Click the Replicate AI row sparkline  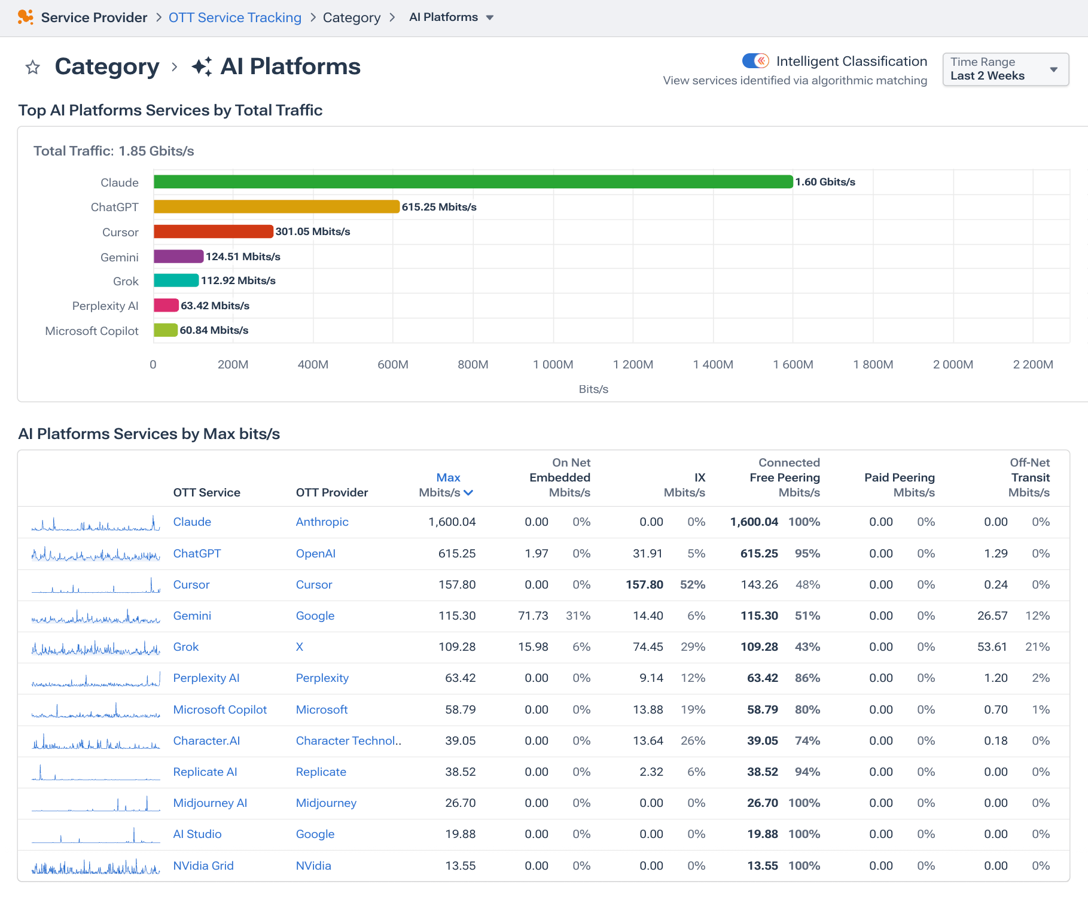[x=96, y=772]
